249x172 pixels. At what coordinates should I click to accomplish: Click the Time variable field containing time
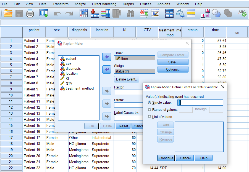[135, 58]
